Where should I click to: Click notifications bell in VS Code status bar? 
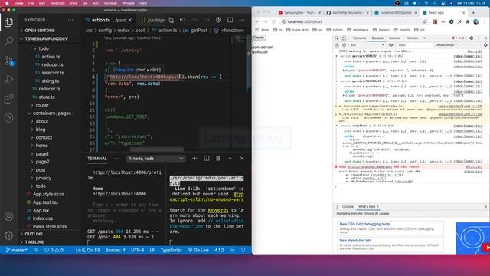click(x=243, y=250)
